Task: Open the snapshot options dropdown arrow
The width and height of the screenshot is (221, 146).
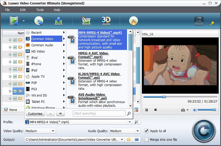Action: (x=187, y=110)
